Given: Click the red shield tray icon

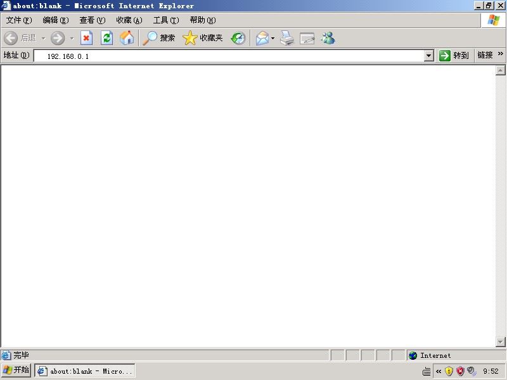Looking at the screenshot, I should (461, 371).
